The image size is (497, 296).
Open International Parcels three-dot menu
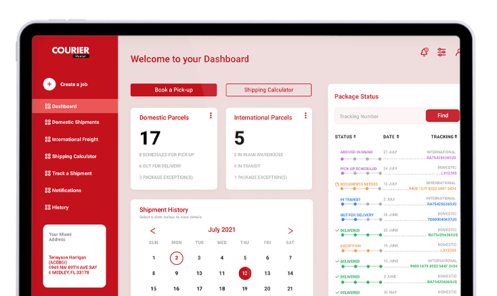coord(305,116)
